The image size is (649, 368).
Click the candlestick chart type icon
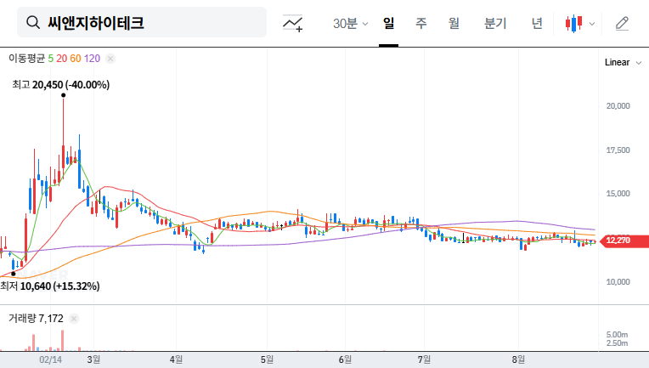point(573,23)
